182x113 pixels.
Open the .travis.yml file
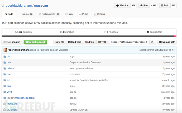pos(12,104)
